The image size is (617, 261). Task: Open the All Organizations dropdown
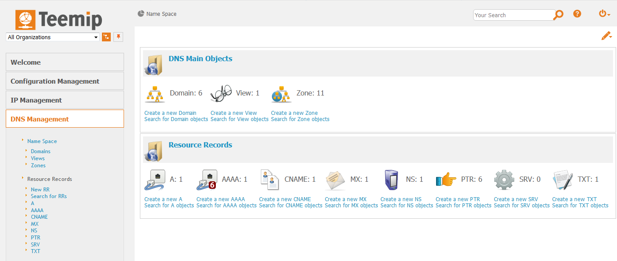pos(53,37)
